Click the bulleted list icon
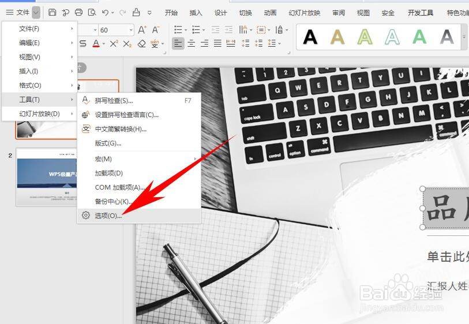Viewport: 469px width, 324px height. tap(178, 29)
